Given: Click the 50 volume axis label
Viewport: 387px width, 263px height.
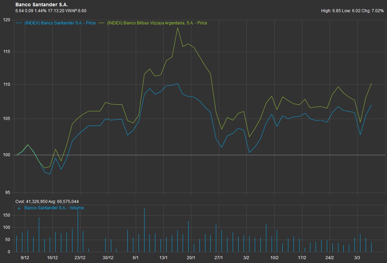Looking at the screenshot, I should 8,240.
